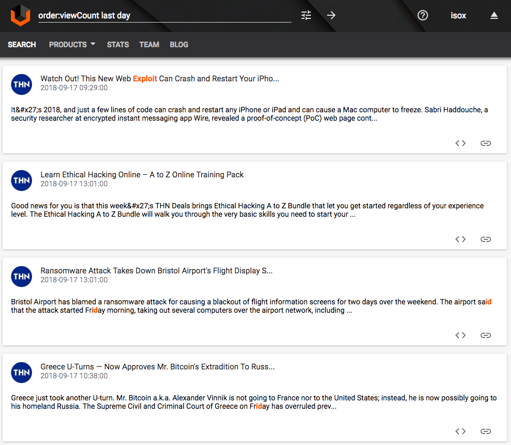Click the link icon on the Bristol Airport article

pos(486,335)
